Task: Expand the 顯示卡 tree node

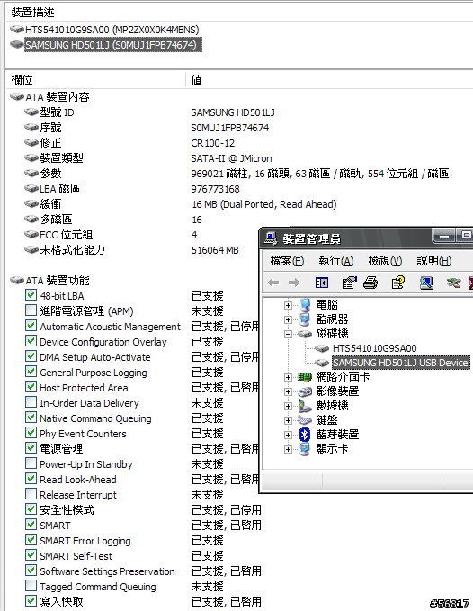Action: (x=288, y=449)
